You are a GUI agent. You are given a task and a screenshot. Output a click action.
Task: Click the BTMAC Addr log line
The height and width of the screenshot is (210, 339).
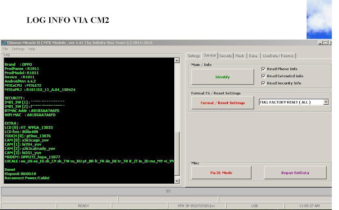pos(32,111)
